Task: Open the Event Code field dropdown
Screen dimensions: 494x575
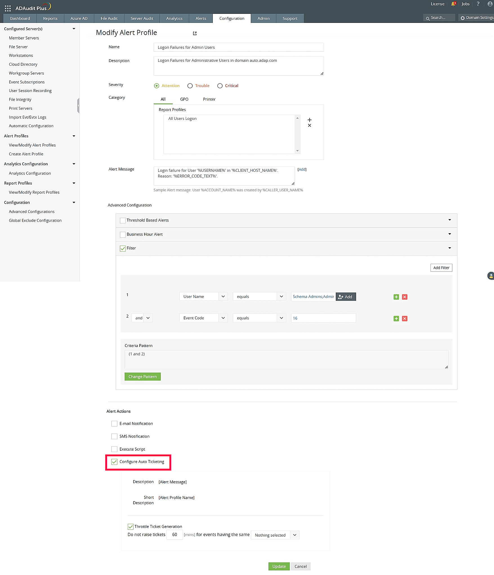Action: coord(223,318)
